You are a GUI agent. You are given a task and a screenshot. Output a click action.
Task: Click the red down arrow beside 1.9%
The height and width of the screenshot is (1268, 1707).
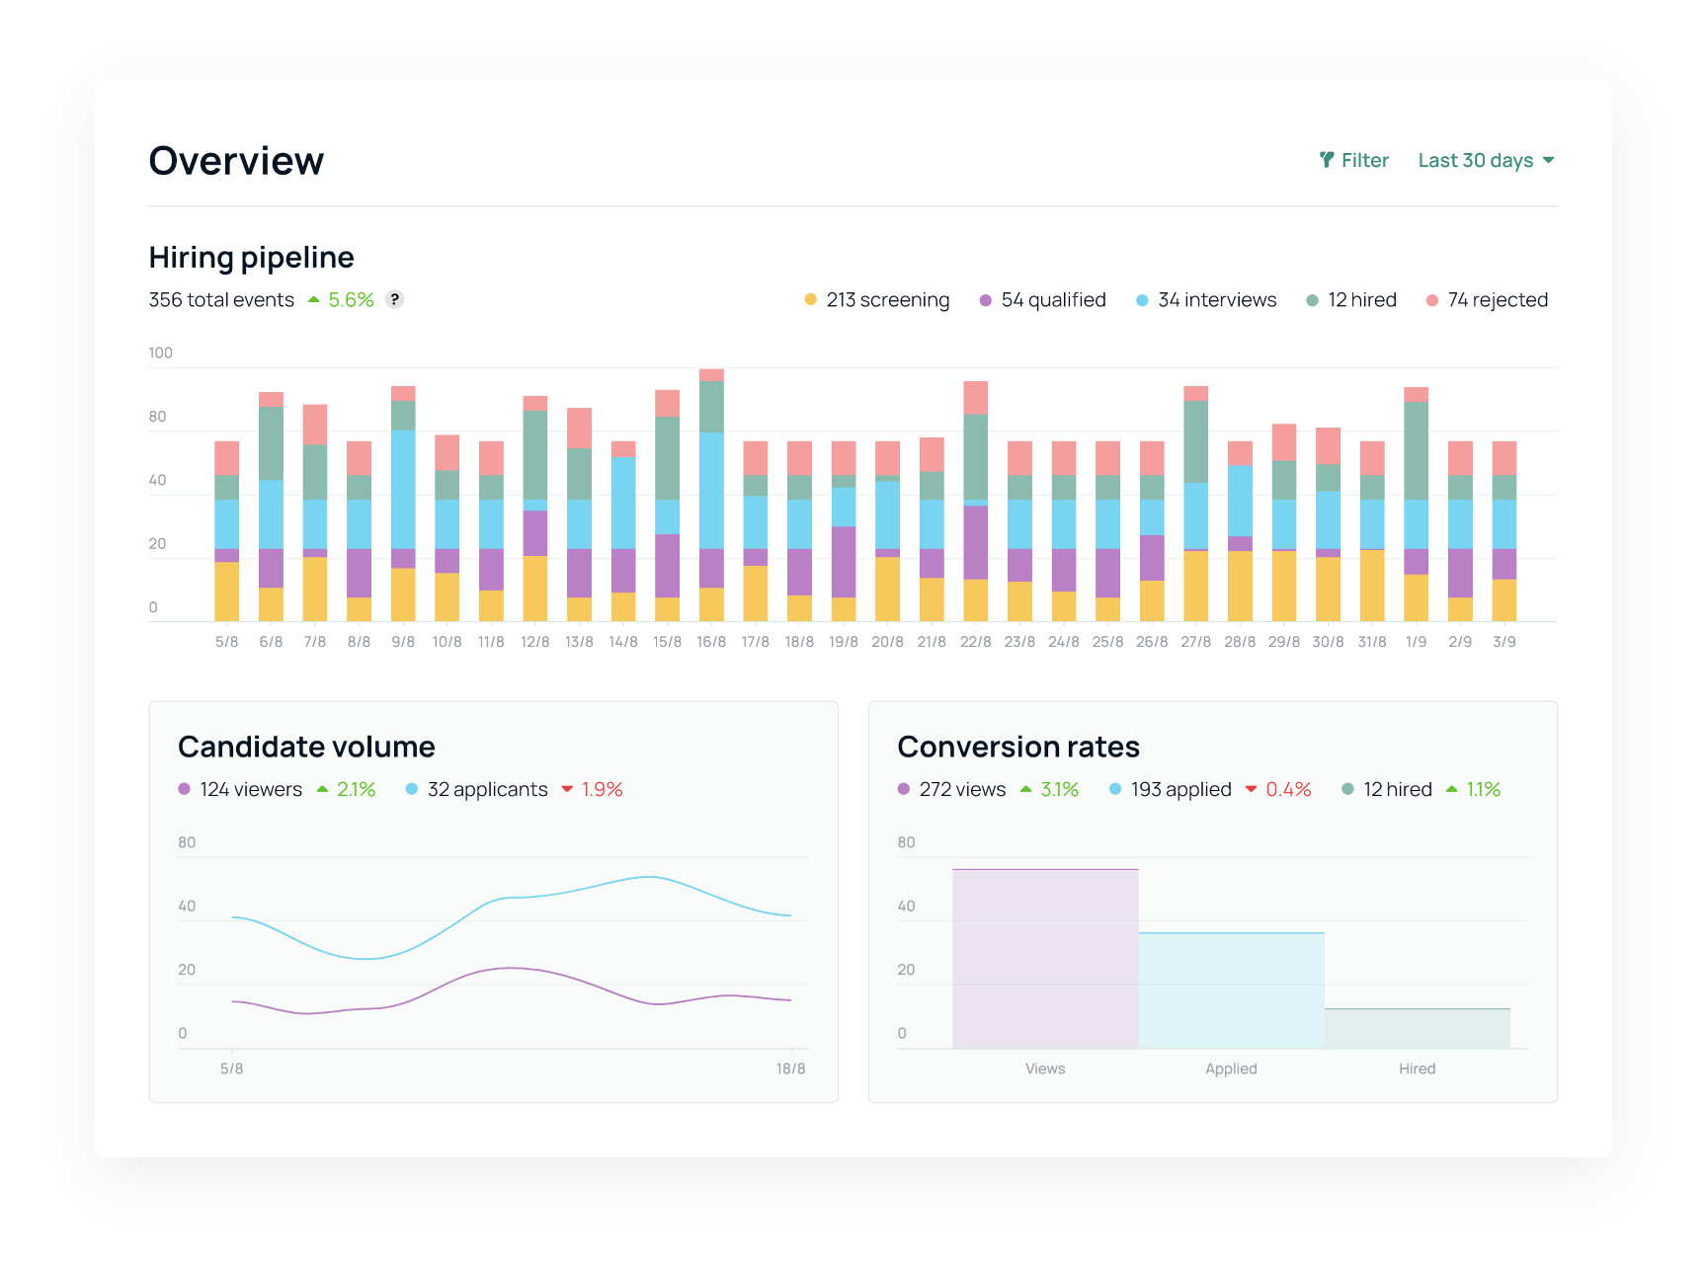click(x=567, y=789)
